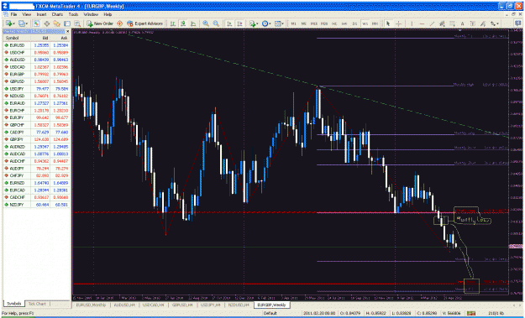This screenshot has height=318, width=525.
Task: Select the Trendline drawing tool
Action: pos(432,23)
